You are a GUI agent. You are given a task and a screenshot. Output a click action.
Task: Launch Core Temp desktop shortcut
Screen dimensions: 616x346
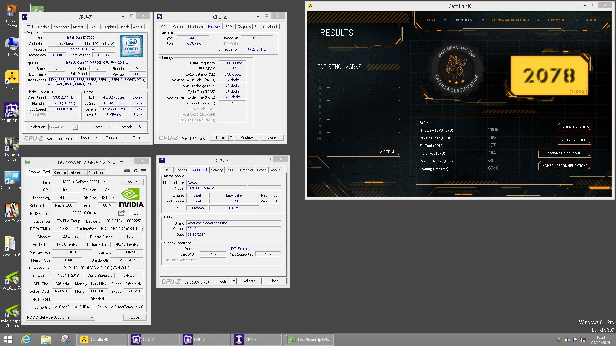tap(12, 213)
